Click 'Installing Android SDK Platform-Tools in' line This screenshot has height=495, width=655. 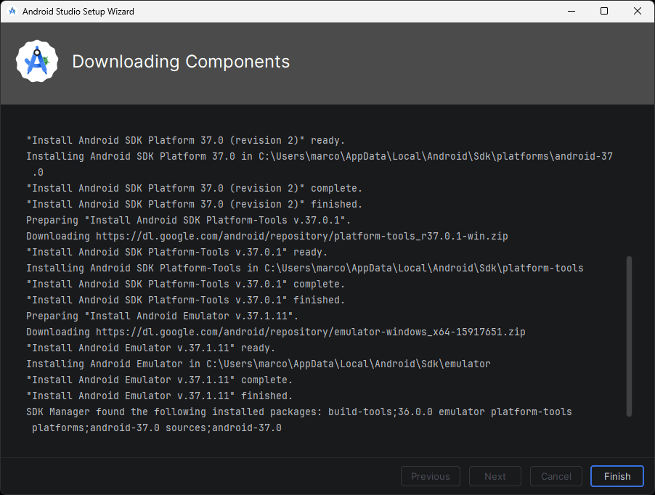tap(304, 268)
